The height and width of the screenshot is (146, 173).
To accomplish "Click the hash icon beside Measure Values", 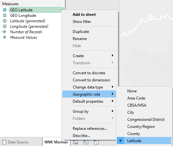I will (x=5, y=37).
